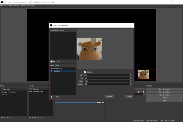Image resolution: width=183 pixels, height=122 pixels.
Task: Toggle visibility of Chroma Key filter
Action: pos(52,69)
